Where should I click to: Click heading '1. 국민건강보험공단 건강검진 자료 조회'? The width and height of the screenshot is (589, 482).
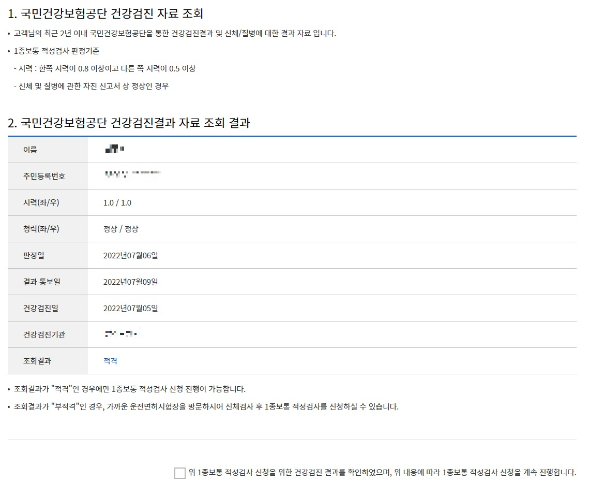pos(105,14)
